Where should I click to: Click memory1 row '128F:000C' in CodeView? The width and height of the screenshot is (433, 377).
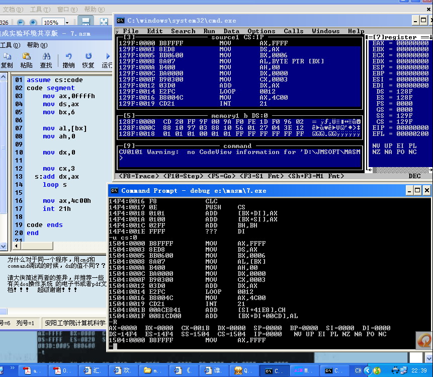click(240, 128)
